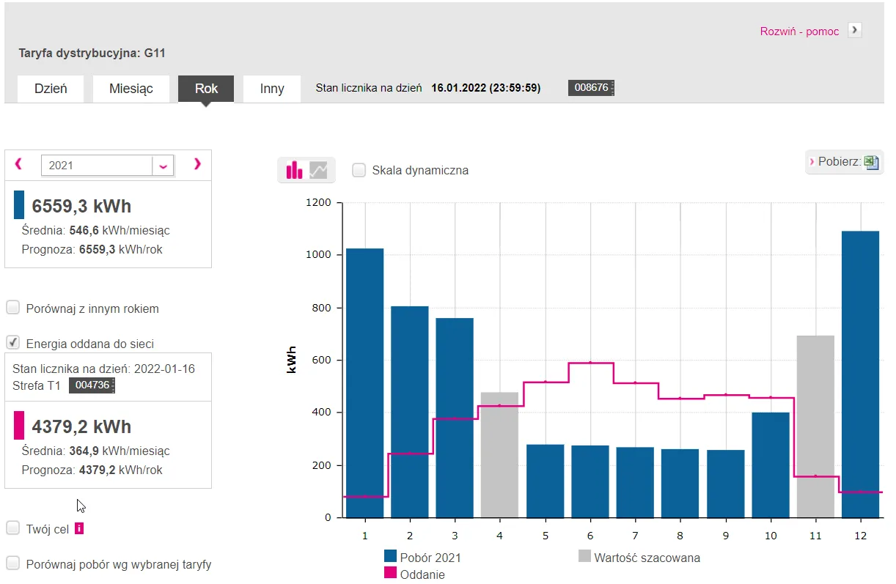
Task: Click the December bar in the chart
Action: pos(860,374)
